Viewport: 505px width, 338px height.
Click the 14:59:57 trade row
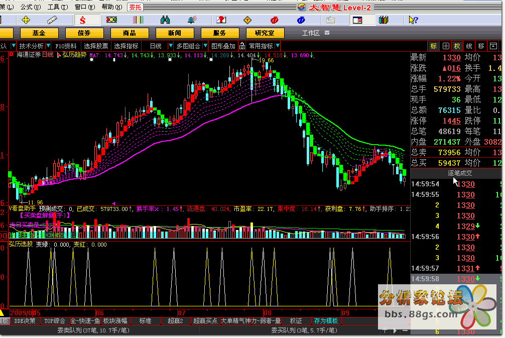(456, 268)
